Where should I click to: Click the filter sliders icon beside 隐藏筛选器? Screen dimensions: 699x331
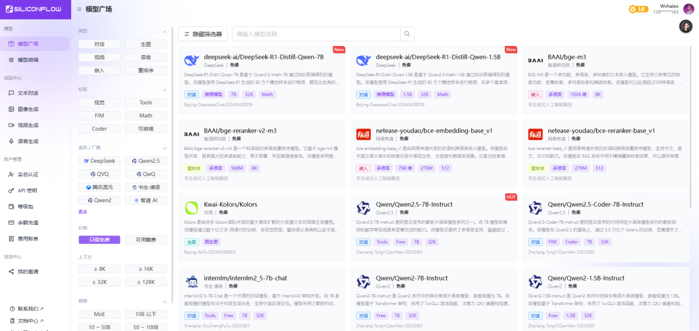[x=187, y=34]
